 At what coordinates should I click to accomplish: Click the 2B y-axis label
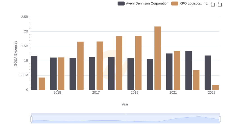coord(26,31)
